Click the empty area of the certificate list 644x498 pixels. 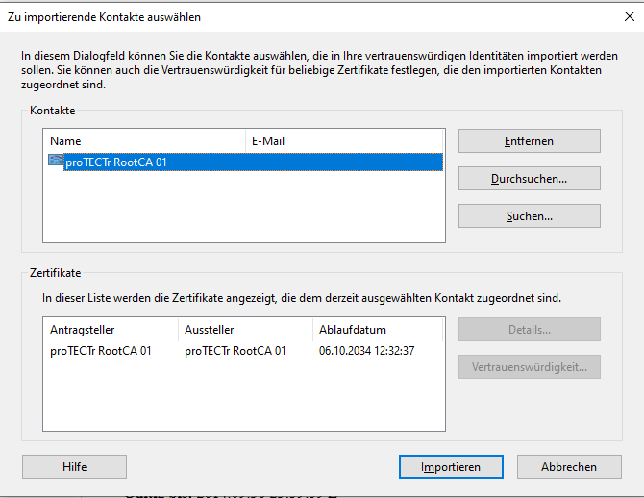245,399
